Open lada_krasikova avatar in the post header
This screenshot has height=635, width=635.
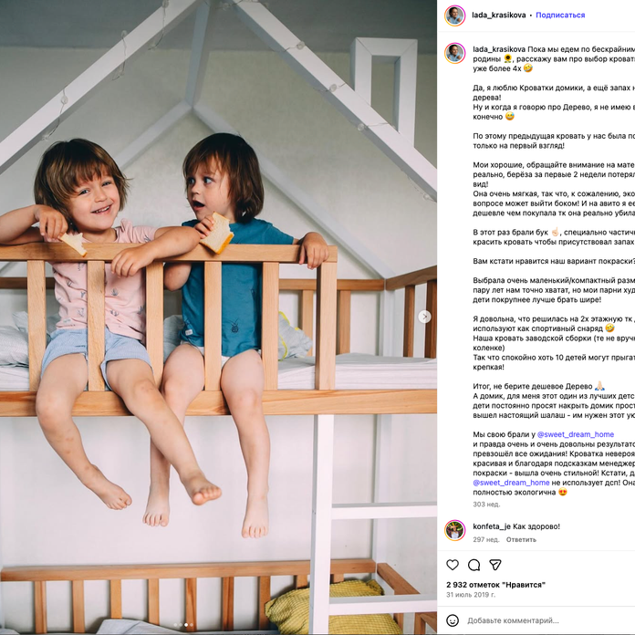454,16
